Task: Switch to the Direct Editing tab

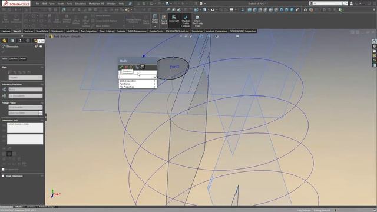Action: click(x=106, y=31)
